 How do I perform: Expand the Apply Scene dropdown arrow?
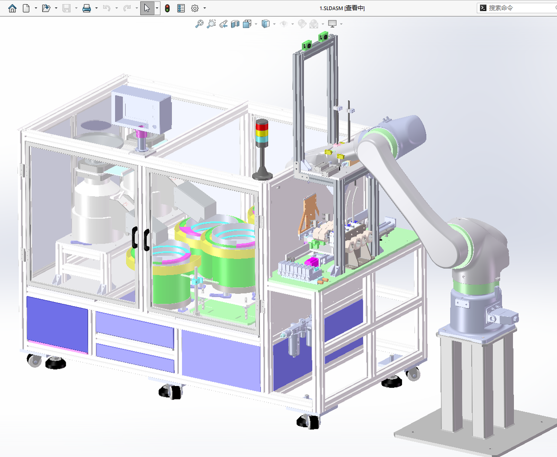[323, 24]
